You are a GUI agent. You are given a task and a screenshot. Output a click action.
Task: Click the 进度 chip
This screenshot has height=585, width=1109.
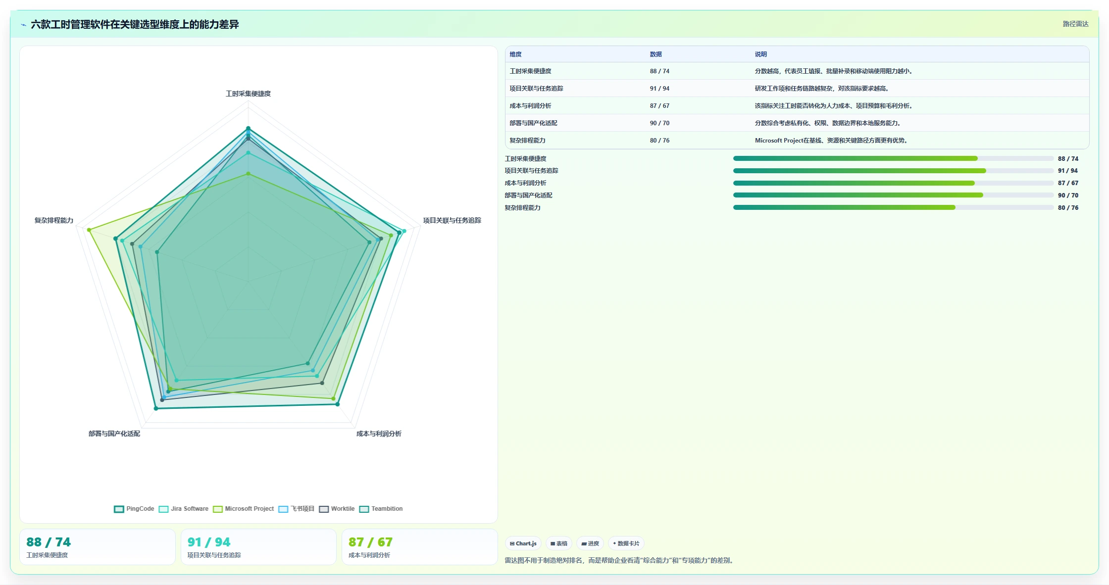tap(590, 543)
